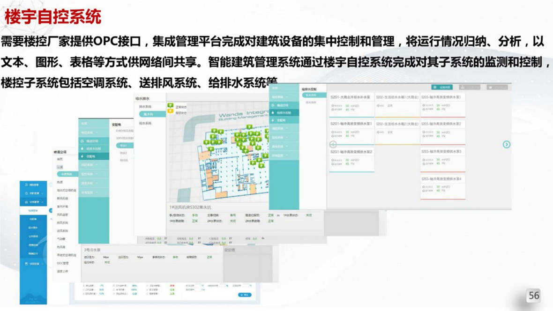Select 集水坑 under 排水系统
The height and width of the screenshot is (311, 553).
(x=149, y=114)
